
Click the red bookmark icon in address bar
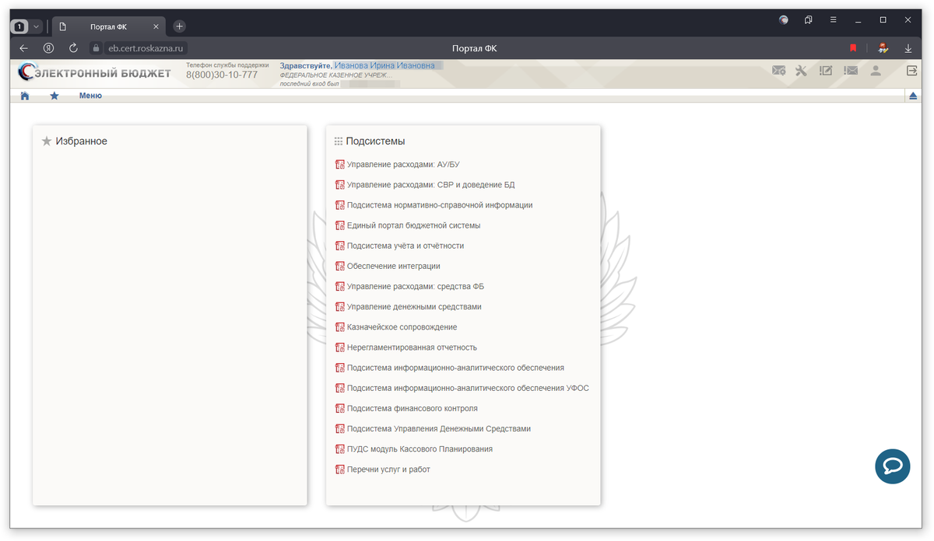pyautogui.click(x=853, y=48)
